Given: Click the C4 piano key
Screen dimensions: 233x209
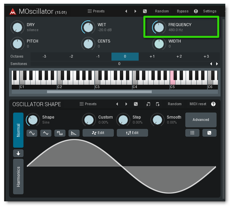Looking at the screenshot, I should click(x=135, y=82).
